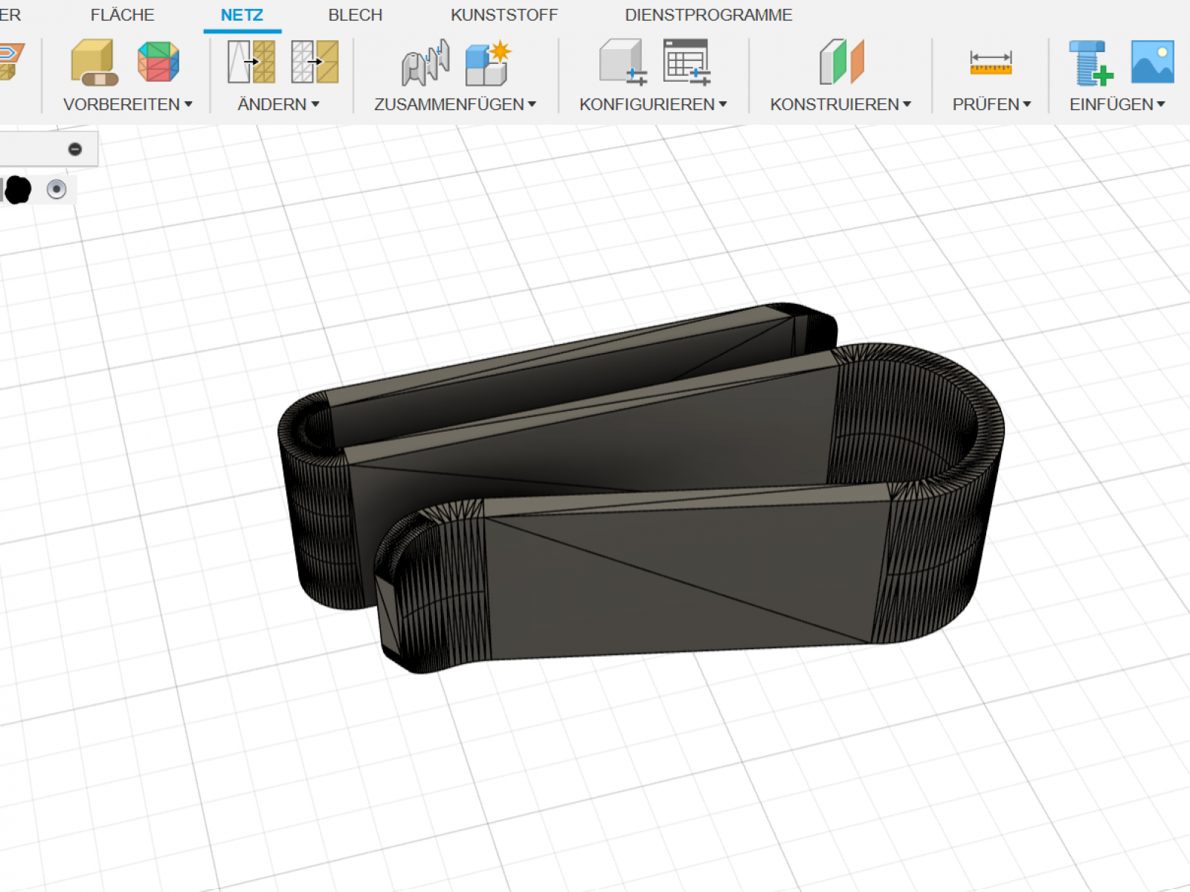The image size is (1190, 892).
Task: Select the NETZ tab
Action: click(242, 15)
